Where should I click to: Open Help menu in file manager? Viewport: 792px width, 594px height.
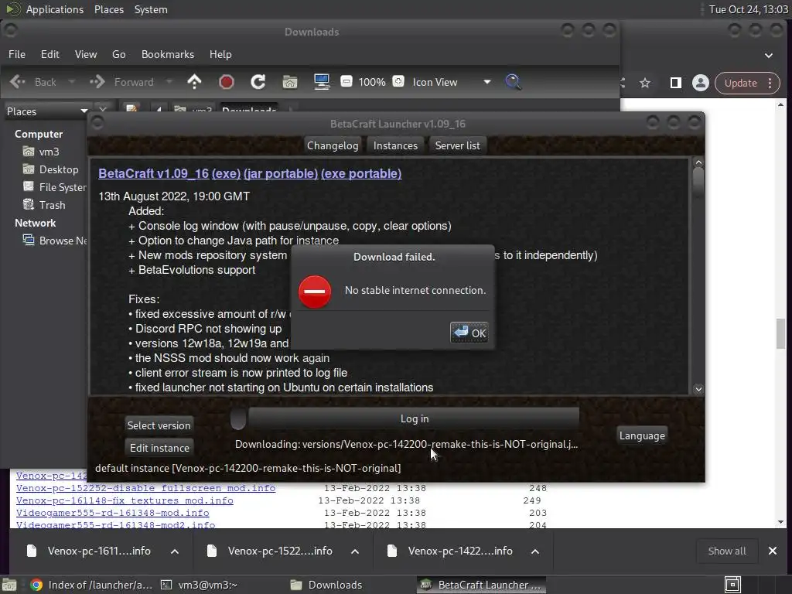coord(220,54)
